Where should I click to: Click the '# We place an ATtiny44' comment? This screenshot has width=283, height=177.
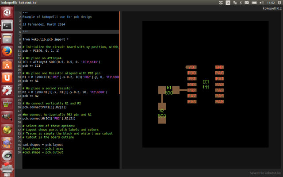42,58
